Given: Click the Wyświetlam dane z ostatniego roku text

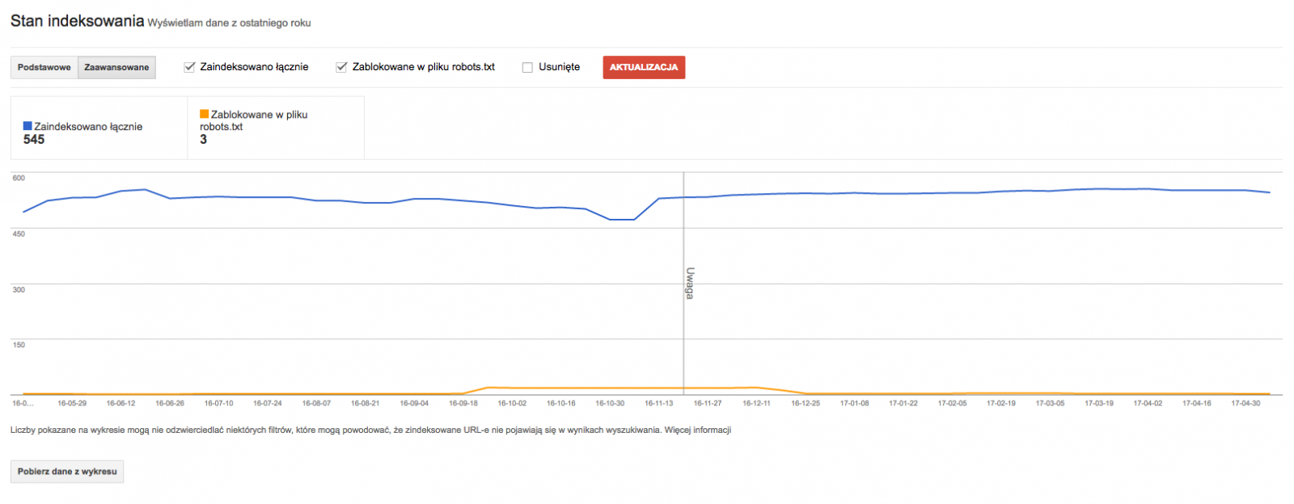Looking at the screenshot, I should click(x=229, y=23).
